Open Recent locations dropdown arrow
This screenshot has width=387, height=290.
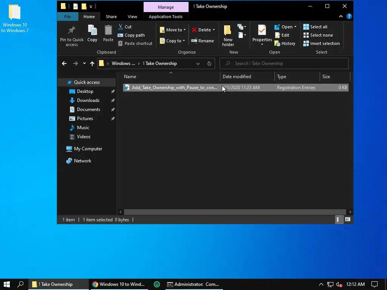[84, 63]
